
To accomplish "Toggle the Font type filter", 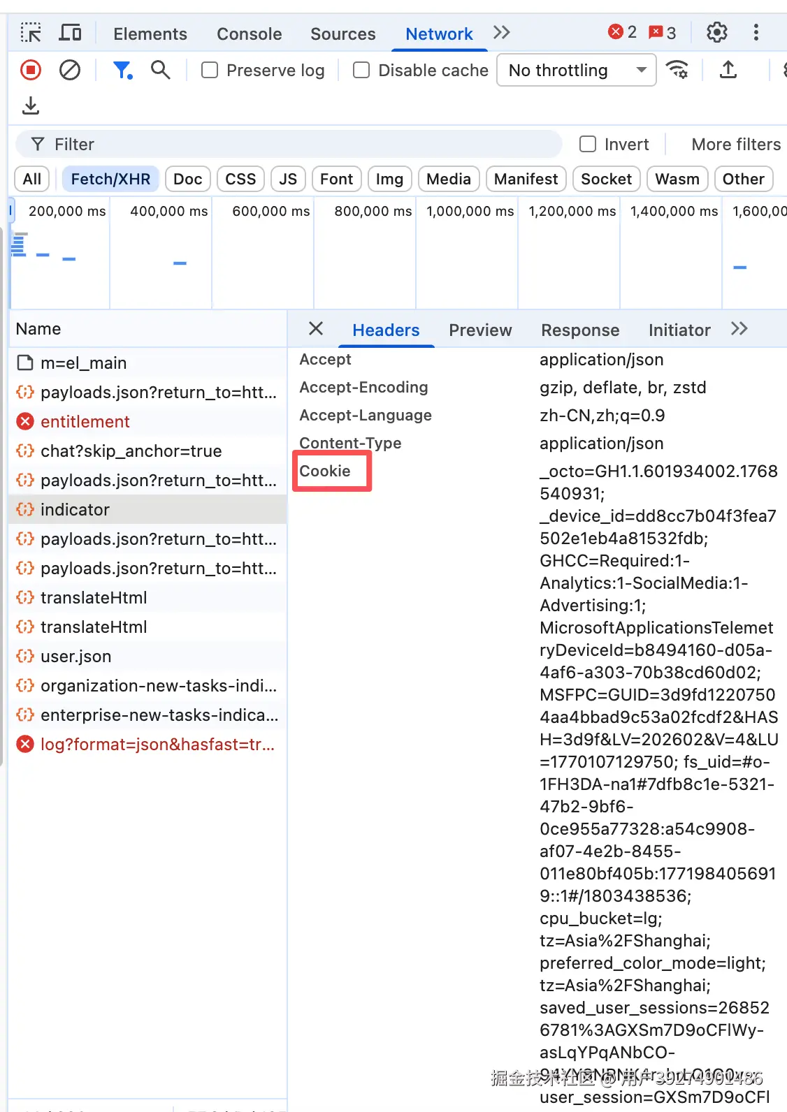I will click(x=336, y=180).
